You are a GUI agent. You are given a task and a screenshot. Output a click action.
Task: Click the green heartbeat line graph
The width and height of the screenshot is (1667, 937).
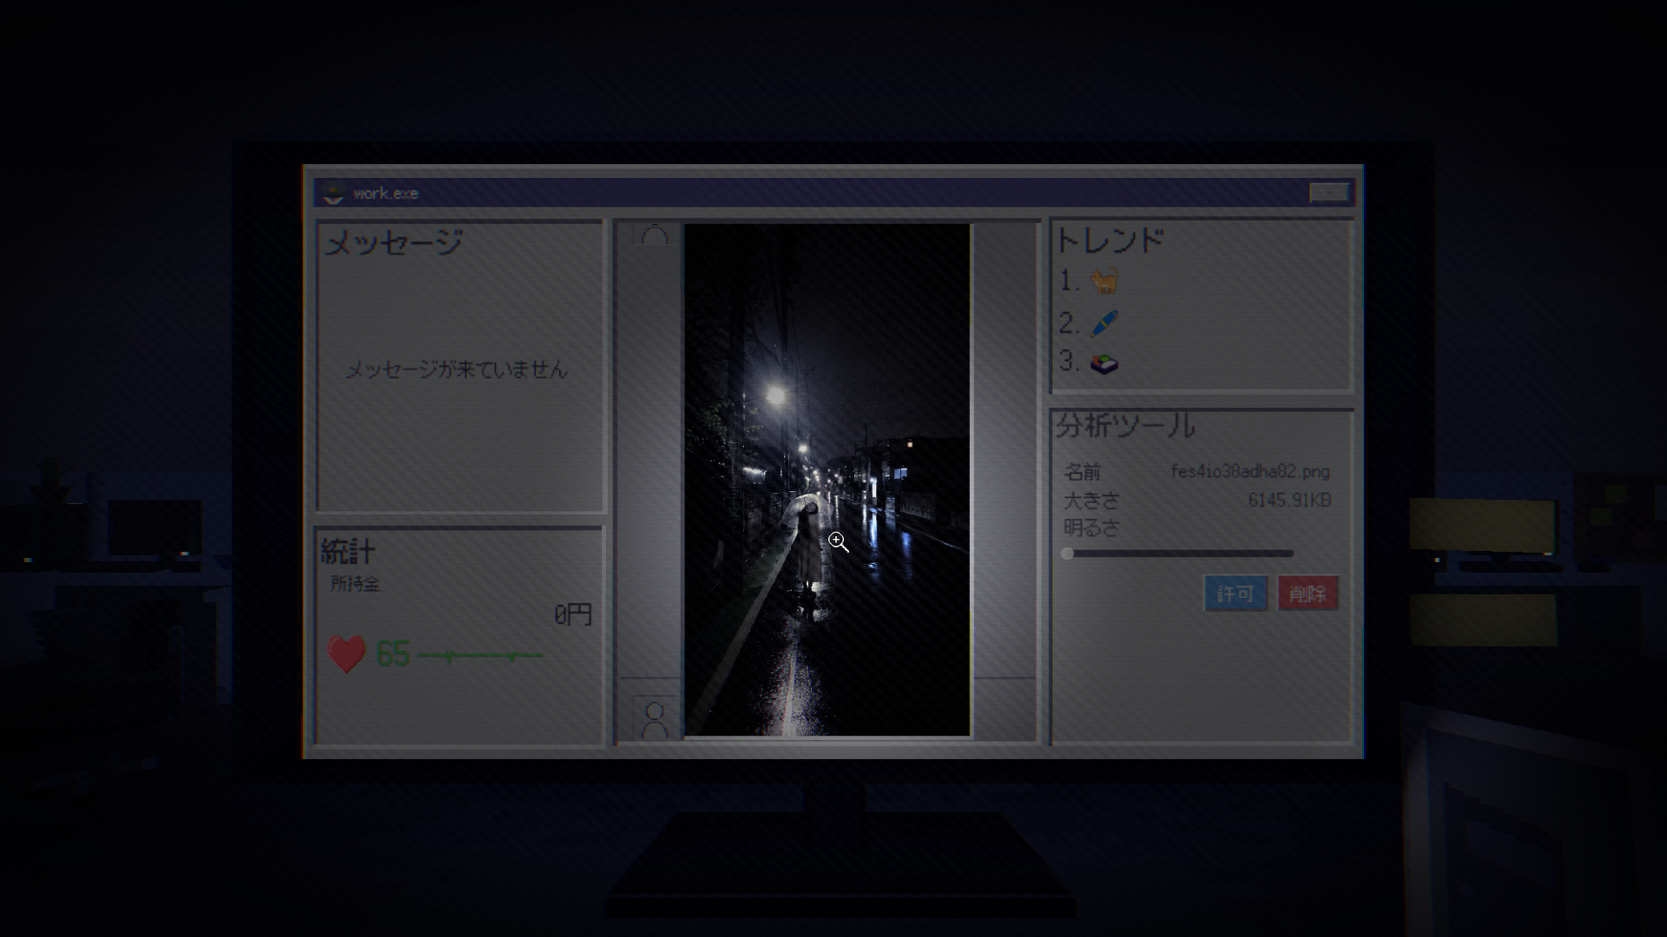click(480, 656)
